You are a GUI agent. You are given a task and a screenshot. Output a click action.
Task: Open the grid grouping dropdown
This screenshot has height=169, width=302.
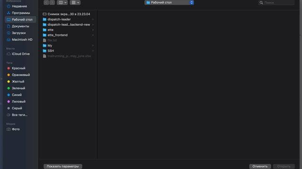(x=75, y=2)
